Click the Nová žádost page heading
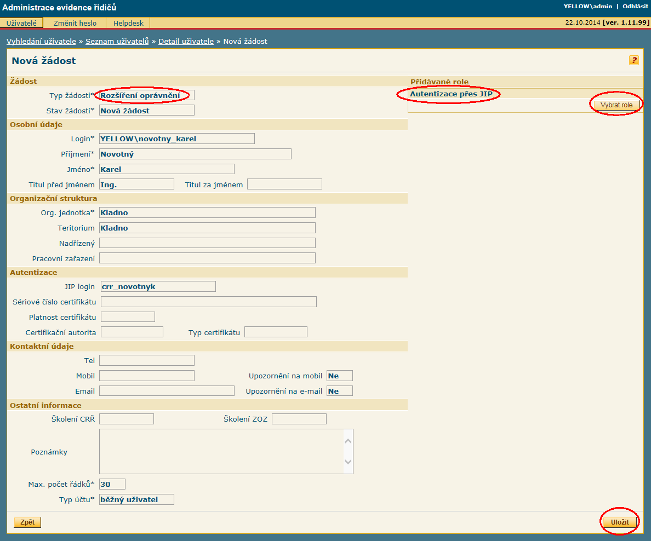The width and height of the screenshot is (651, 541). 44,61
